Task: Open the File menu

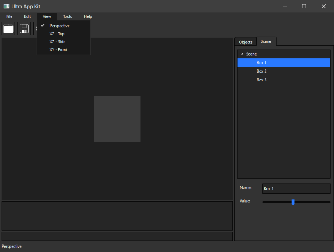Action: (x=9, y=16)
